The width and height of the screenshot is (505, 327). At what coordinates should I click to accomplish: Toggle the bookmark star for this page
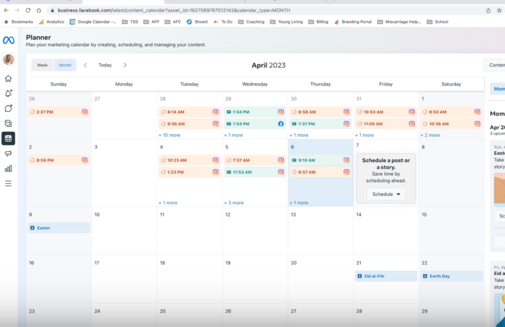click(499, 10)
